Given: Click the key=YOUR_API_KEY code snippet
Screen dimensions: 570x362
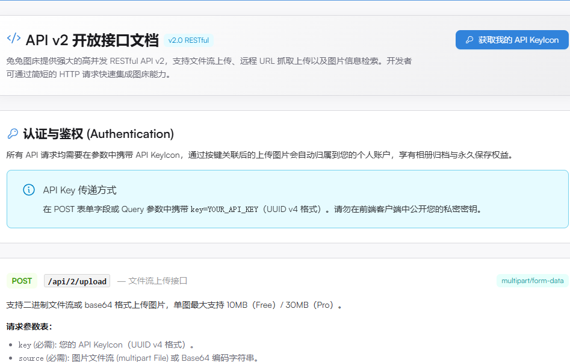Looking at the screenshot, I should pos(225,209).
